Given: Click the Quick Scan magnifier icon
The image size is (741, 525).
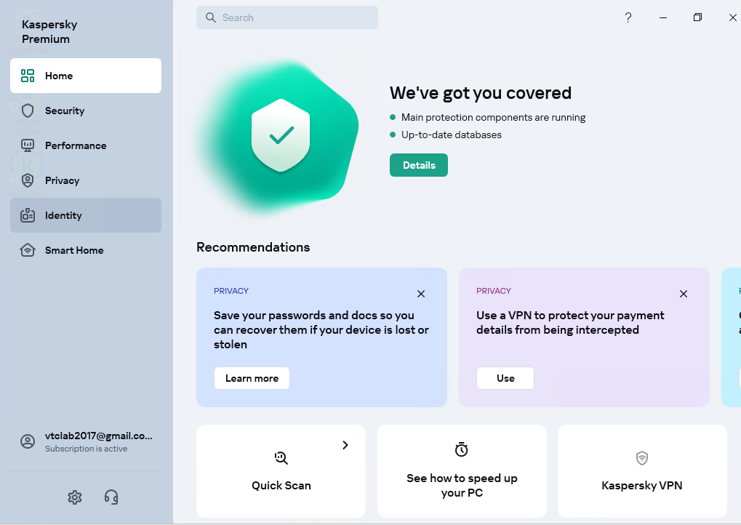Looking at the screenshot, I should point(281,457).
